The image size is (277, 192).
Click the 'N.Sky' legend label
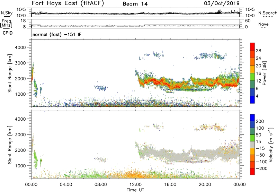pyautogui.click(x=7, y=13)
